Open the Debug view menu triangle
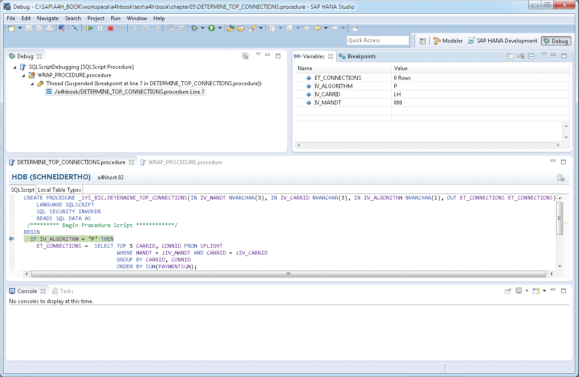Viewport: 579px width, 377px height. click(x=258, y=55)
